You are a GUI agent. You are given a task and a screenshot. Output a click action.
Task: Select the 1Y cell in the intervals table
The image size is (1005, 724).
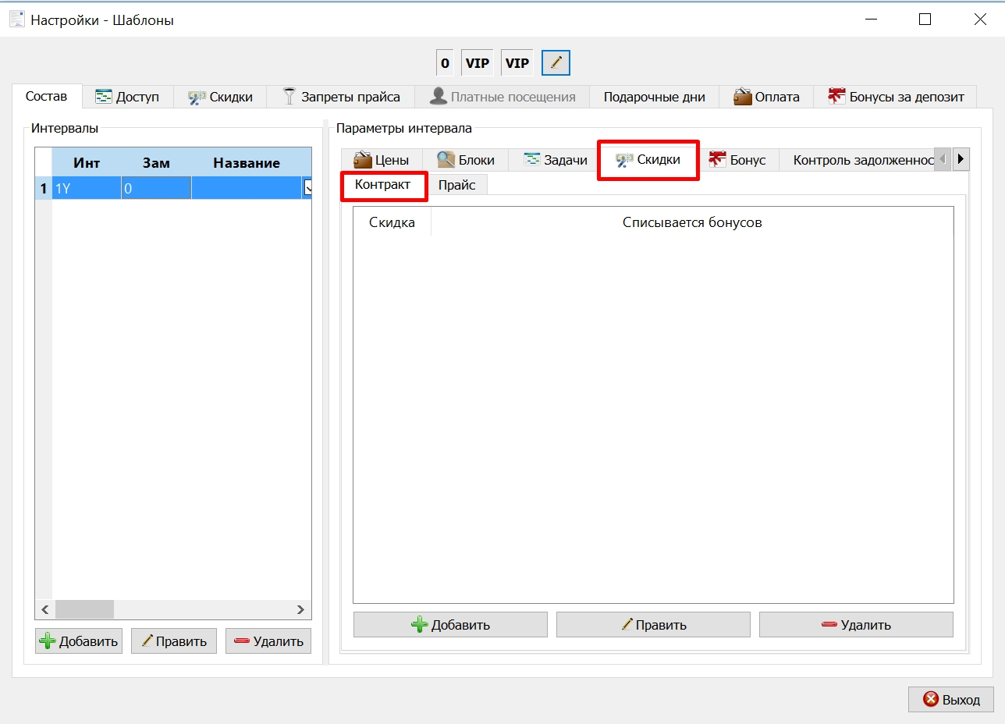tap(87, 188)
